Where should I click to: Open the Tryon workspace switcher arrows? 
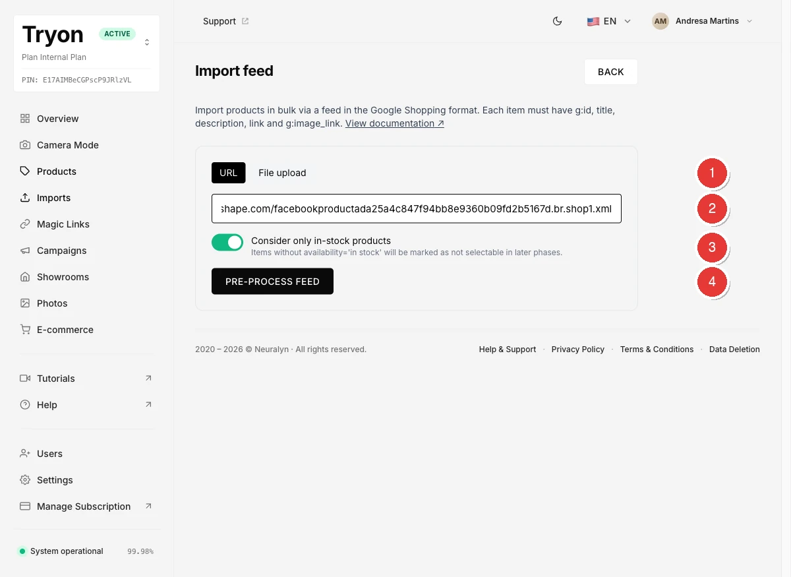pos(147,42)
